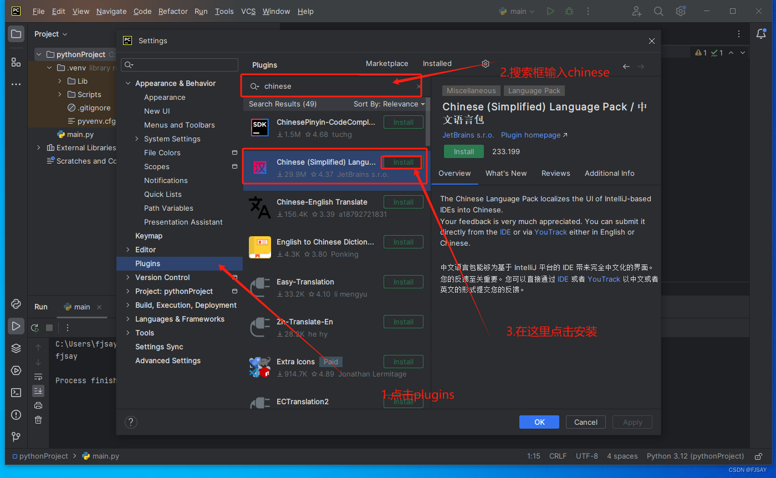The height and width of the screenshot is (478, 776).
Task: Expand the Tools settings node
Action: [128, 333]
